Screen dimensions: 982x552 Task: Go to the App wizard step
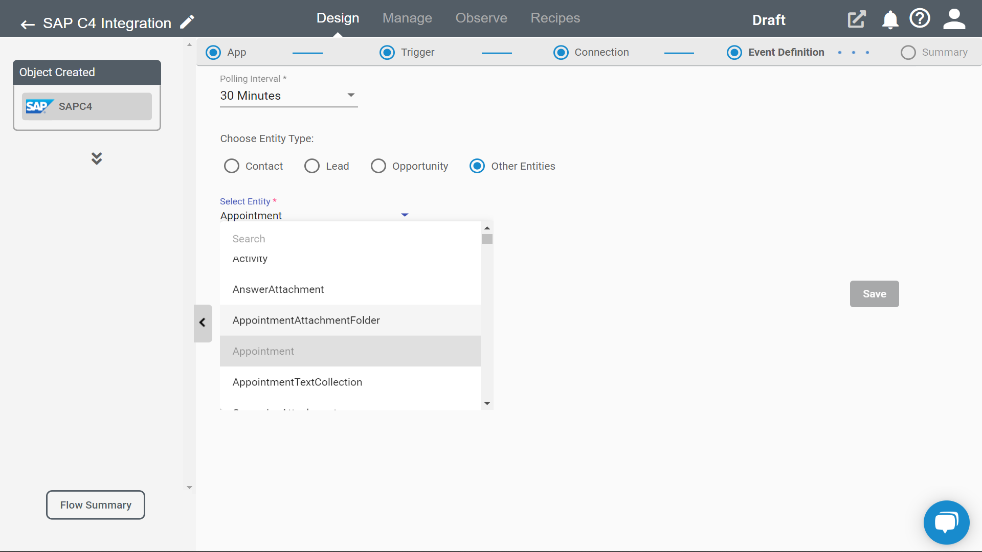226,52
